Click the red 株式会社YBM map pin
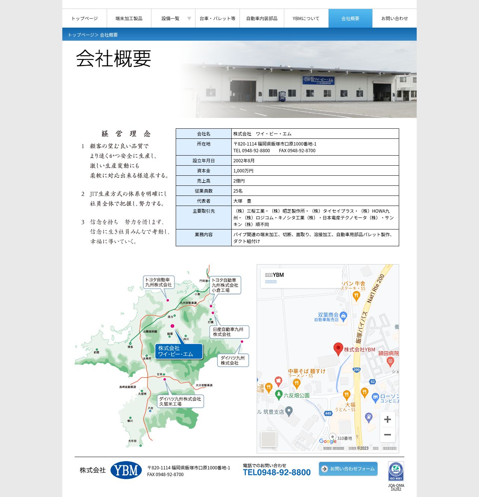 point(338,349)
